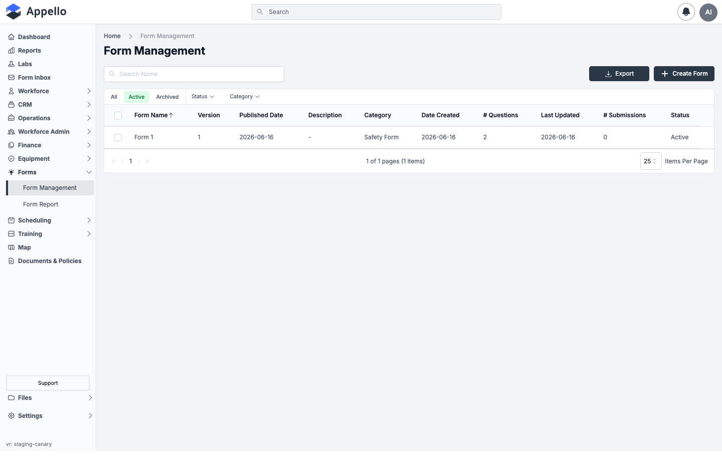The width and height of the screenshot is (722, 460).
Task: Click the Map icon in sidebar
Action: pos(11,248)
